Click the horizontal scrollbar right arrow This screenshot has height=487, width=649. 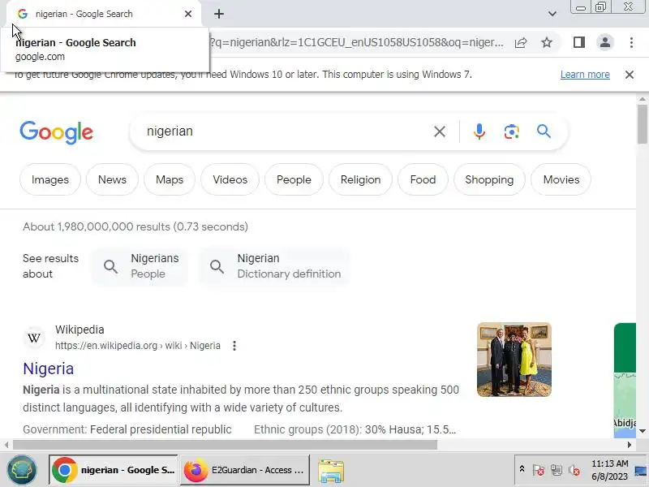(630, 445)
